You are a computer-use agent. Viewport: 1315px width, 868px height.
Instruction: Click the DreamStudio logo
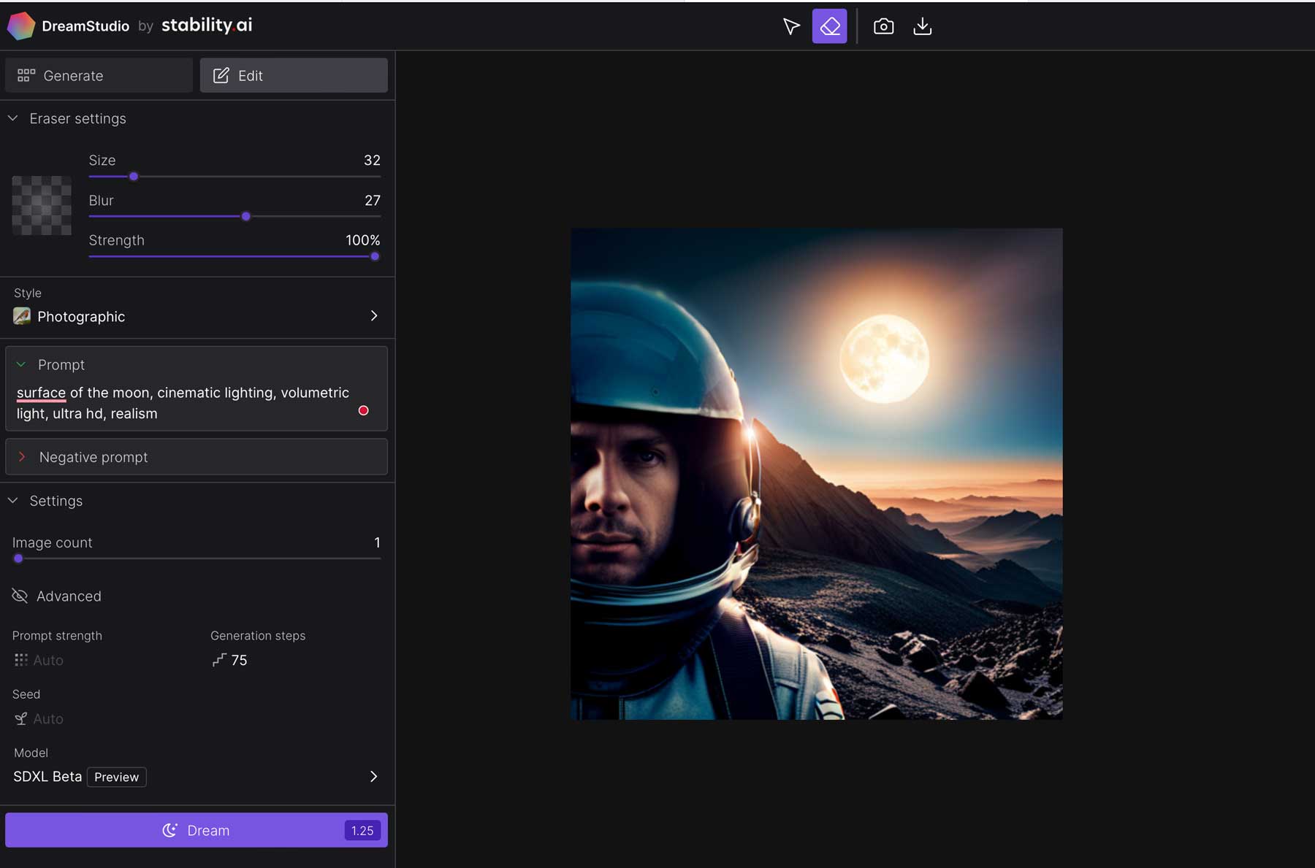point(22,26)
